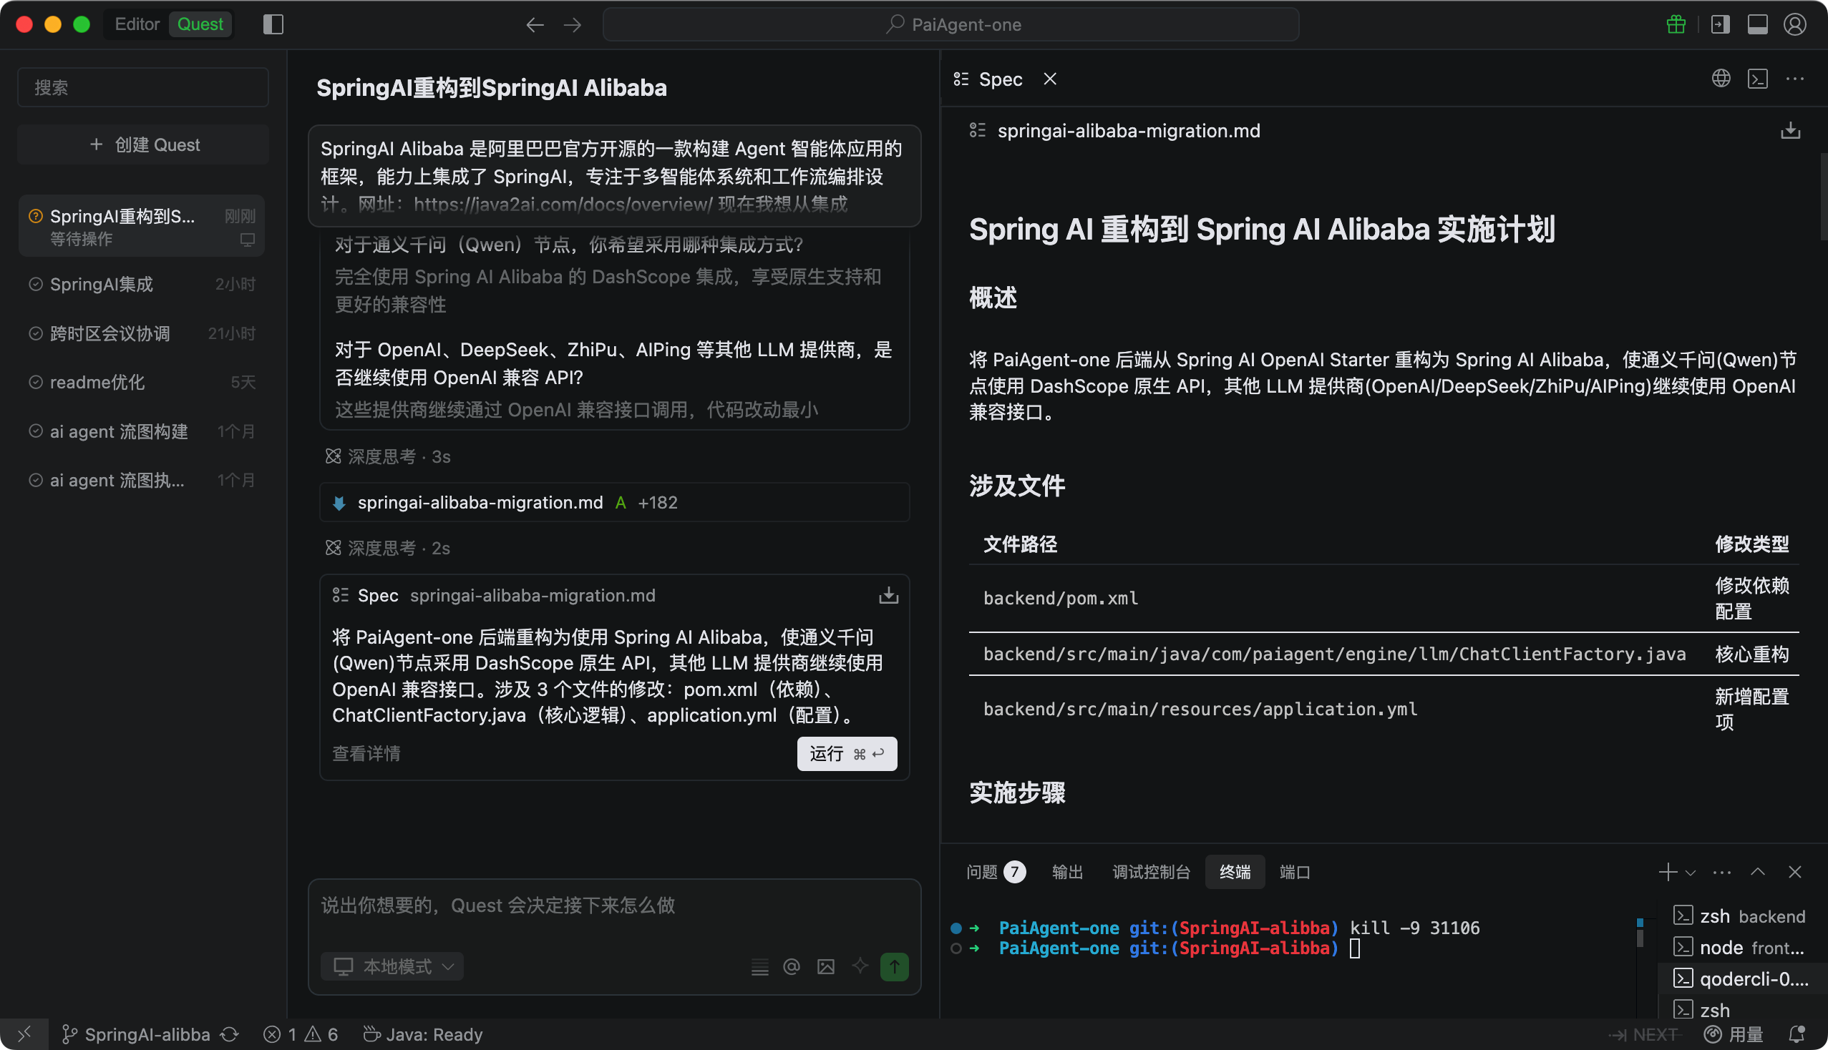
Task: Switch to the 调试控制台 tab
Action: point(1150,873)
